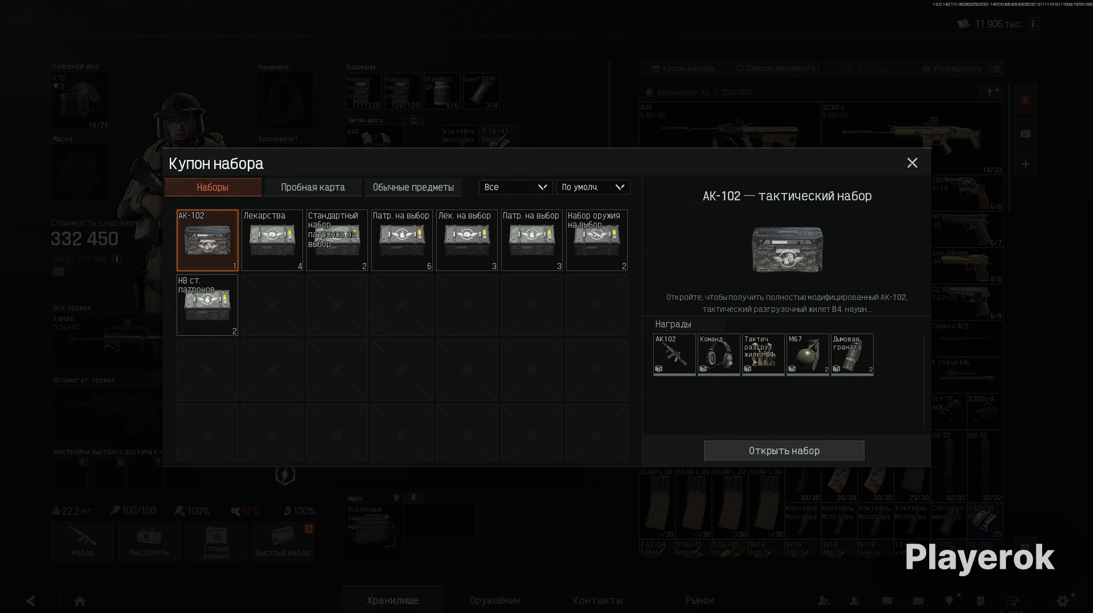
Task: Open the Контакты bottom tab
Action: (598, 600)
